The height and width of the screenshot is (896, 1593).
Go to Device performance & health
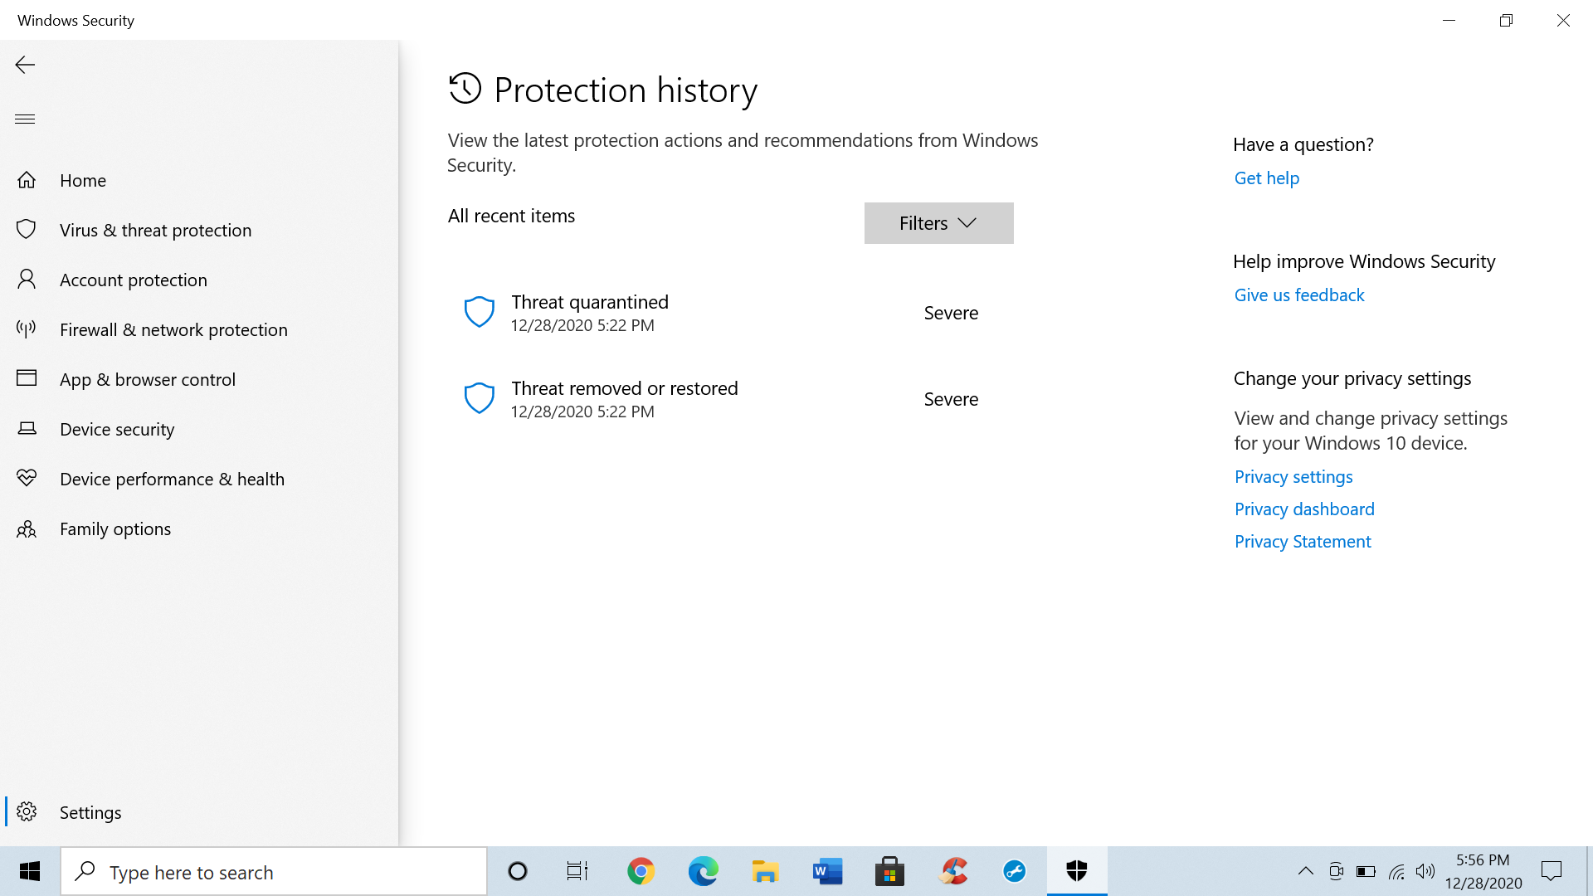[x=199, y=479]
